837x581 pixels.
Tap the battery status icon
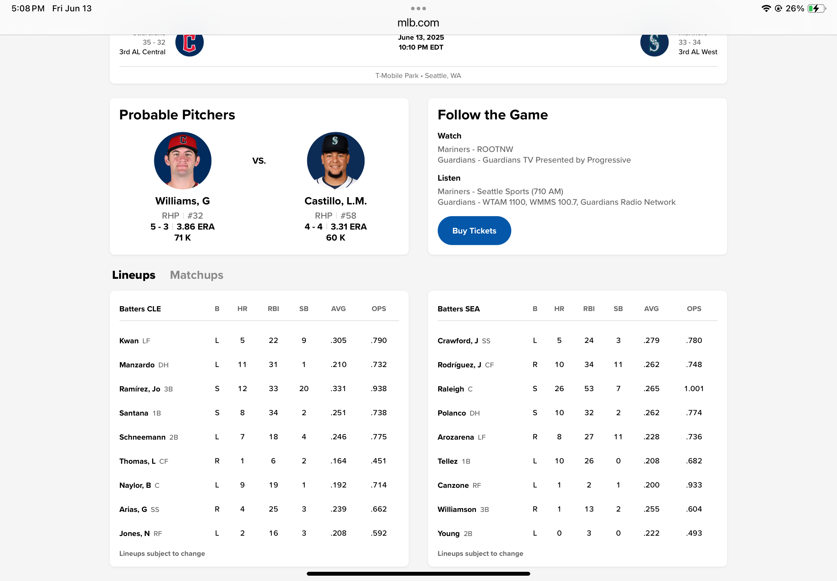point(816,9)
